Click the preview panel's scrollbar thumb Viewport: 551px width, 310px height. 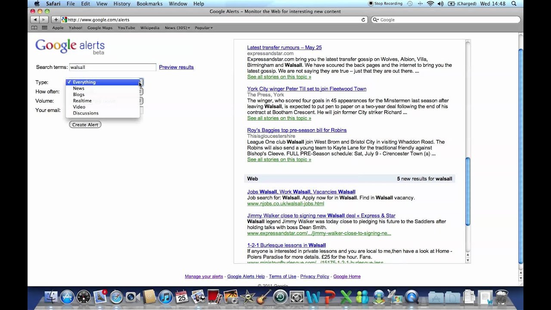(x=468, y=192)
